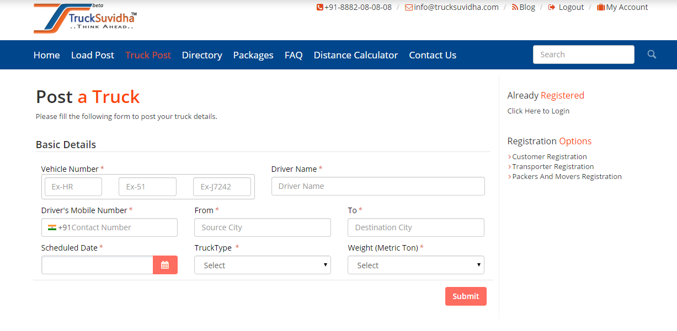
Task: Click the Scheduled Date text field
Action: pyautogui.click(x=97, y=265)
